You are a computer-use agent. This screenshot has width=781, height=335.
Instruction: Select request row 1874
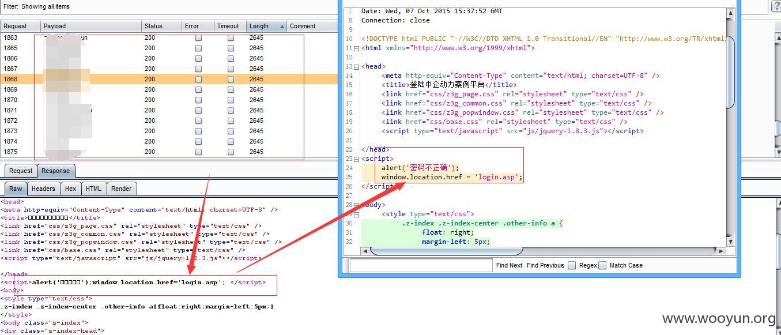coord(169,141)
